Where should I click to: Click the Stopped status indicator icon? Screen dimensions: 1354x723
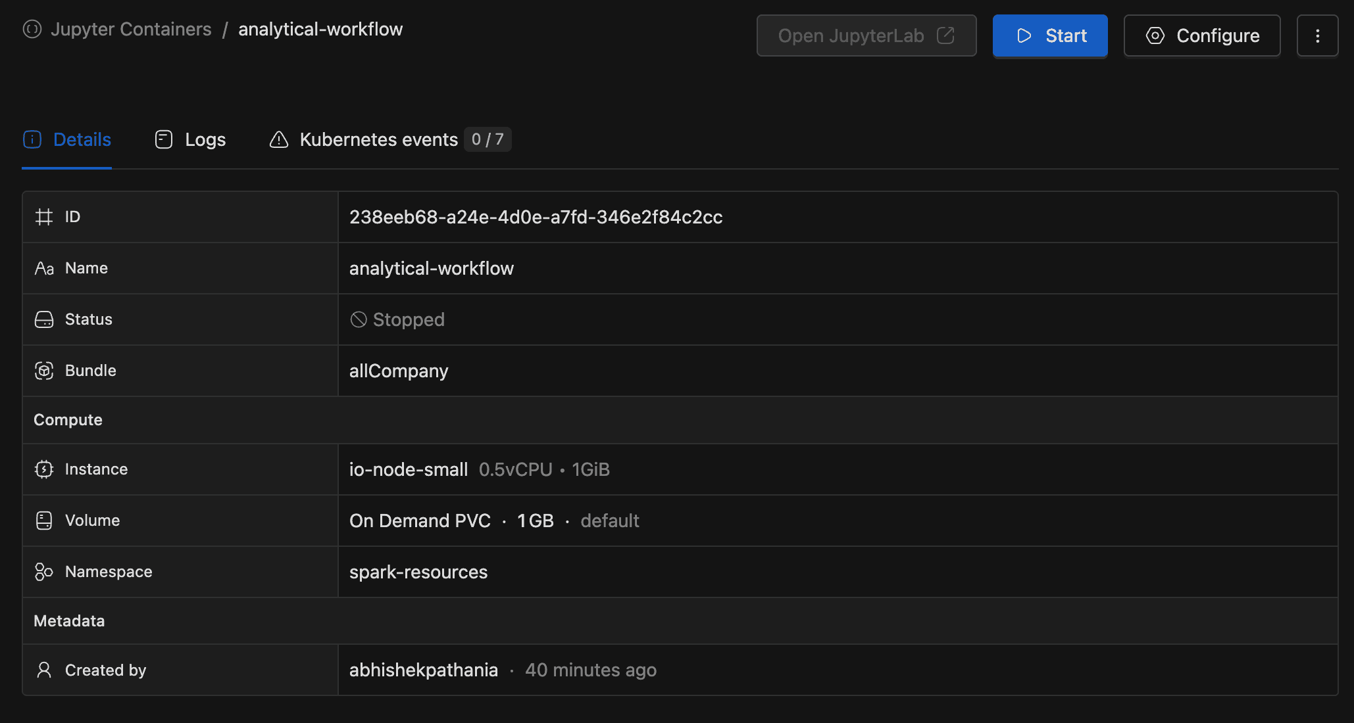click(359, 319)
